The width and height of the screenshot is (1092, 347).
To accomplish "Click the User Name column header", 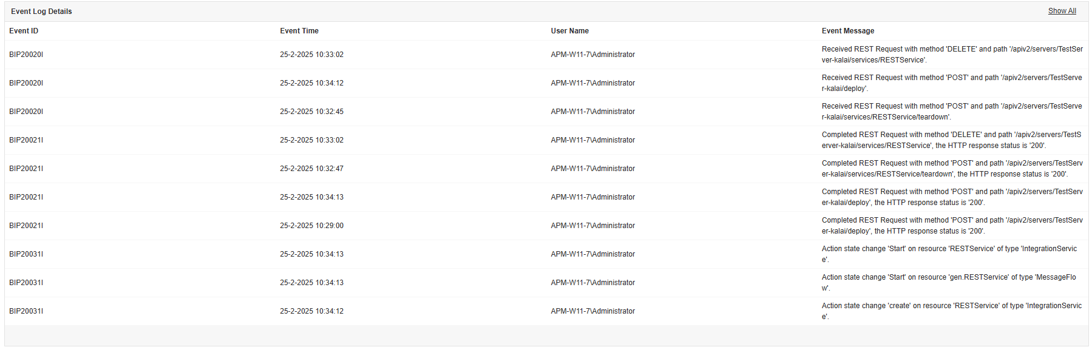I will 569,31.
